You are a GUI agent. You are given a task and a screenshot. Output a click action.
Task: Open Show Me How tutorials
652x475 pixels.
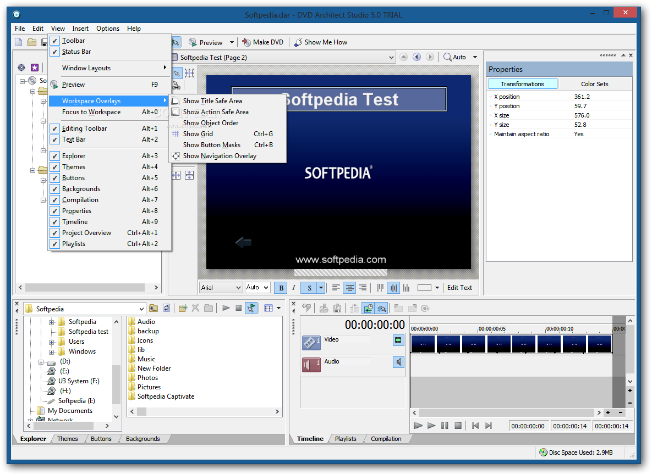[x=321, y=42]
